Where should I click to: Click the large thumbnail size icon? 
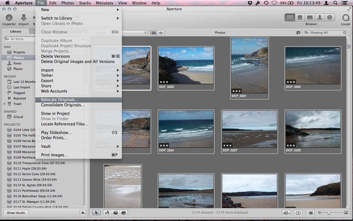tap(346, 213)
